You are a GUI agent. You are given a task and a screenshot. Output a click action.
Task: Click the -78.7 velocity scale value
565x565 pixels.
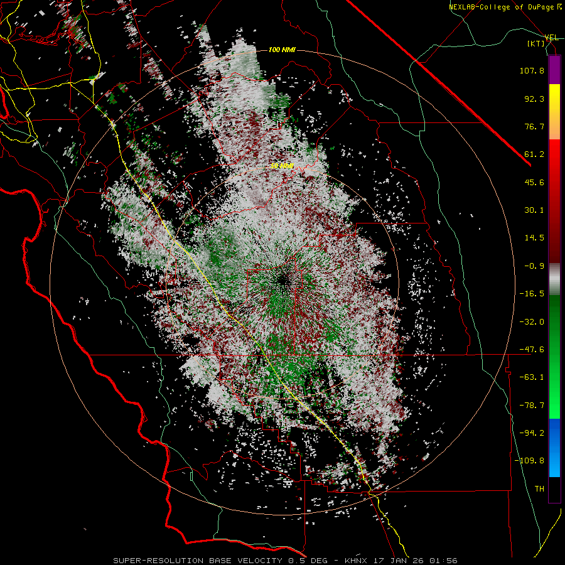point(532,406)
